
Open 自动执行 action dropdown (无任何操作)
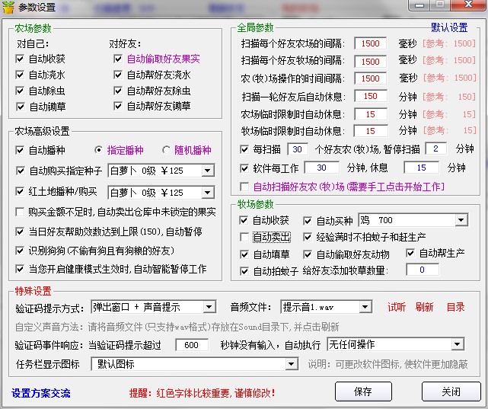458,344
